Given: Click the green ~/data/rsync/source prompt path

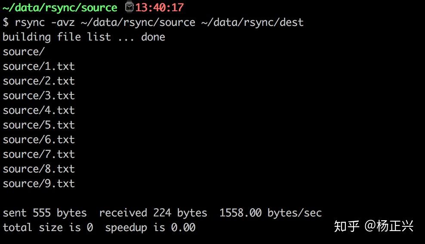Looking at the screenshot, I should tap(60, 8).
